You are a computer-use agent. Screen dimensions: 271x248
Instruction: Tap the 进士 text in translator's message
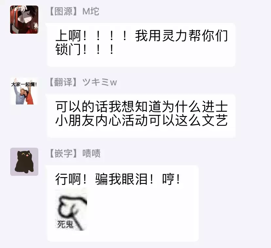click(215, 107)
